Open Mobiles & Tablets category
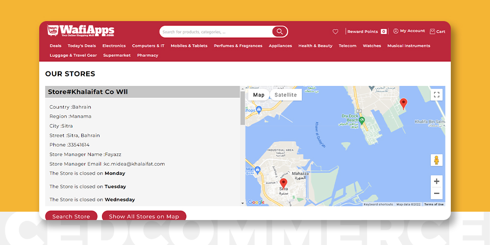 [189, 46]
